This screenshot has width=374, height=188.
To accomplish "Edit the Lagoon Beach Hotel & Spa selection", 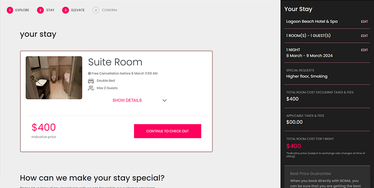I will tap(364, 22).
